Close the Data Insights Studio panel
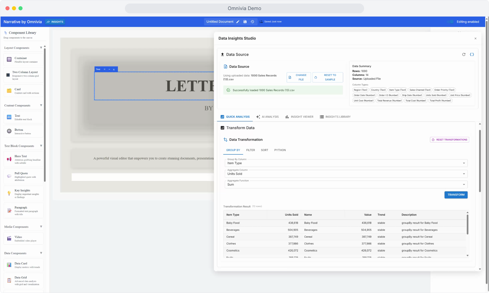Viewport: 489px width, 293px height. click(475, 39)
